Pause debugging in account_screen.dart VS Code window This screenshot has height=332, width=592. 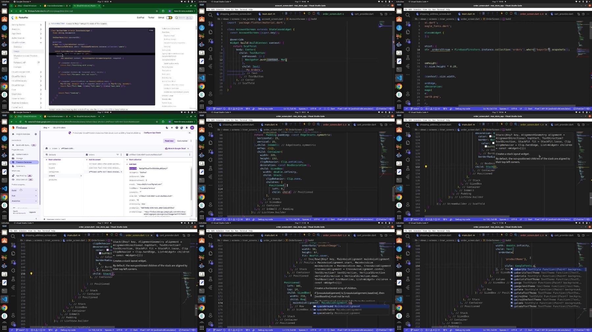(285, 13)
